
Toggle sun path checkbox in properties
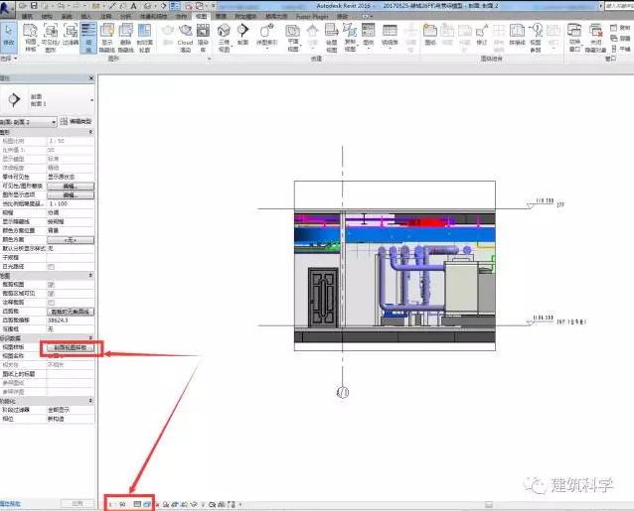[x=51, y=266]
